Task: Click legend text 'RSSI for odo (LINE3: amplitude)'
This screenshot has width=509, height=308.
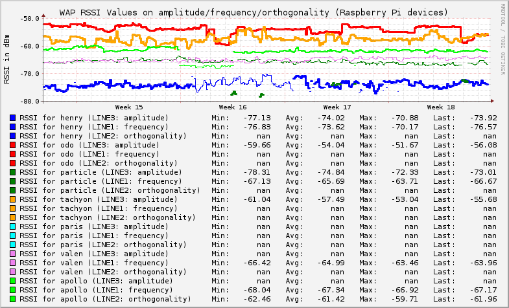Action: (89, 145)
